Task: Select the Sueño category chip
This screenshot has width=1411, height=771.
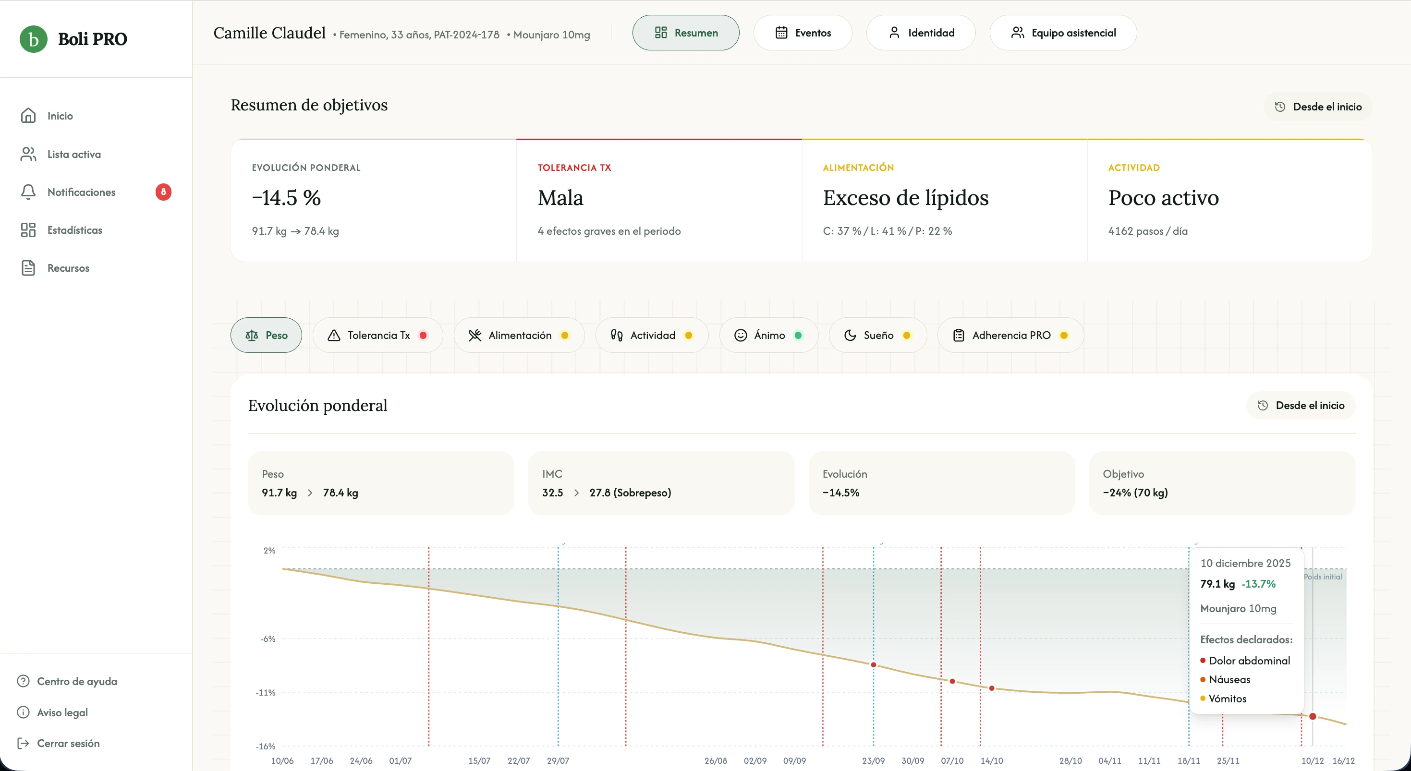Action: (877, 335)
